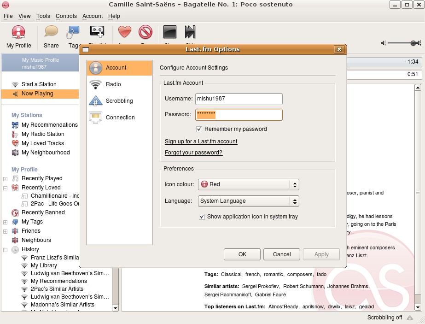
Task: Click the Start a Station item
Action: coord(39,84)
